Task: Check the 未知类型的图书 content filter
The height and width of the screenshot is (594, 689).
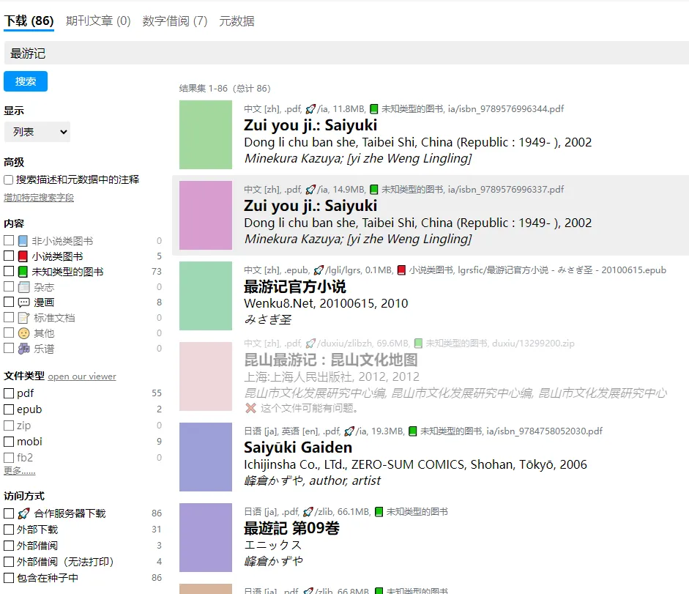Action: click(x=9, y=271)
